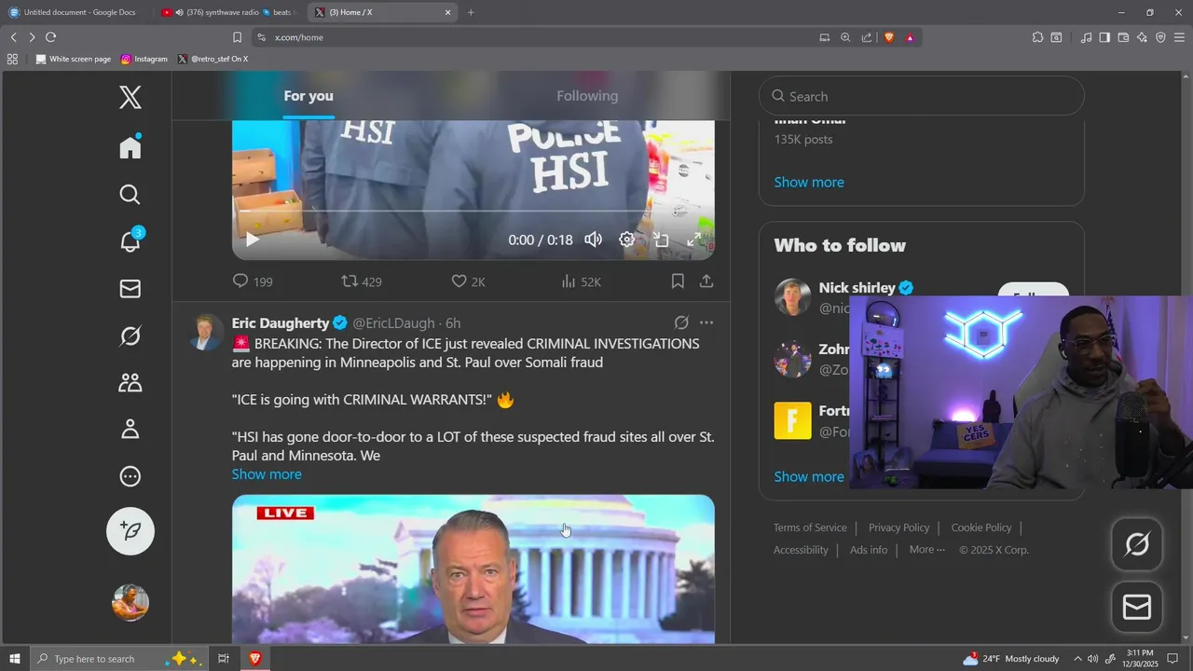The image size is (1193, 671).
Task: Open Eric Daugherty's profile name link
Action: tap(281, 322)
